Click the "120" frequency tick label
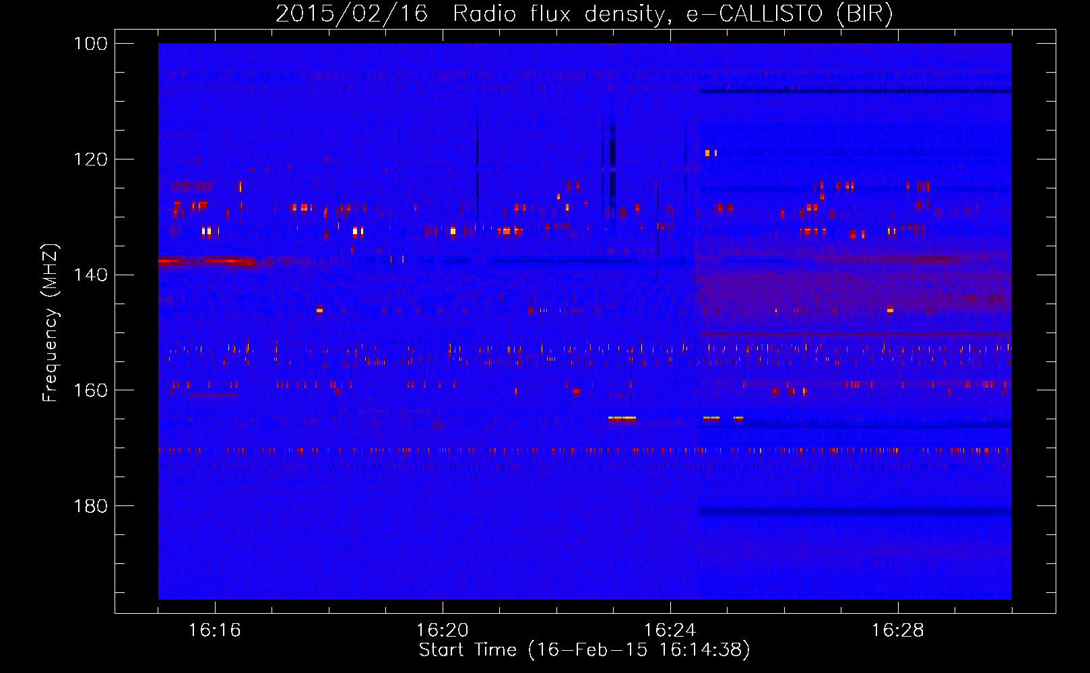This screenshot has width=1090, height=673. (90, 160)
